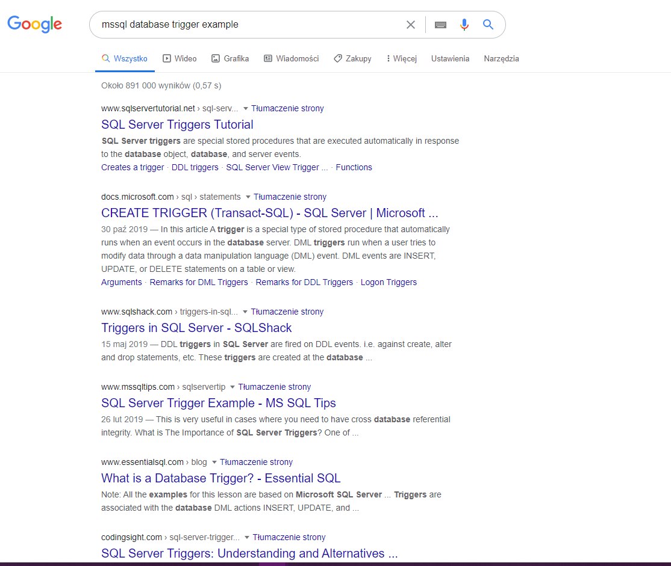Click Tłumaczenie strony for essentialsql.com result
Screen dimensions: 671x566
click(257, 462)
